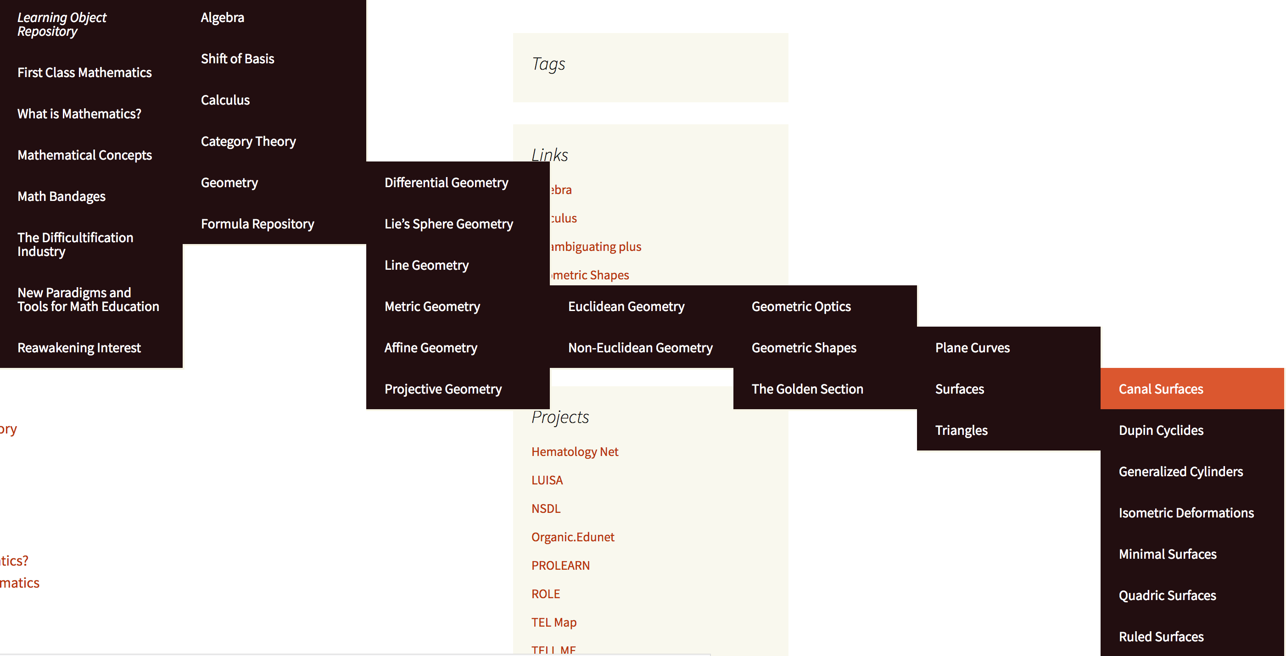Screen dimensions: 1286x656
Task: Select Dupin Cyclides from submenu
Action: tap(1160, 430)
